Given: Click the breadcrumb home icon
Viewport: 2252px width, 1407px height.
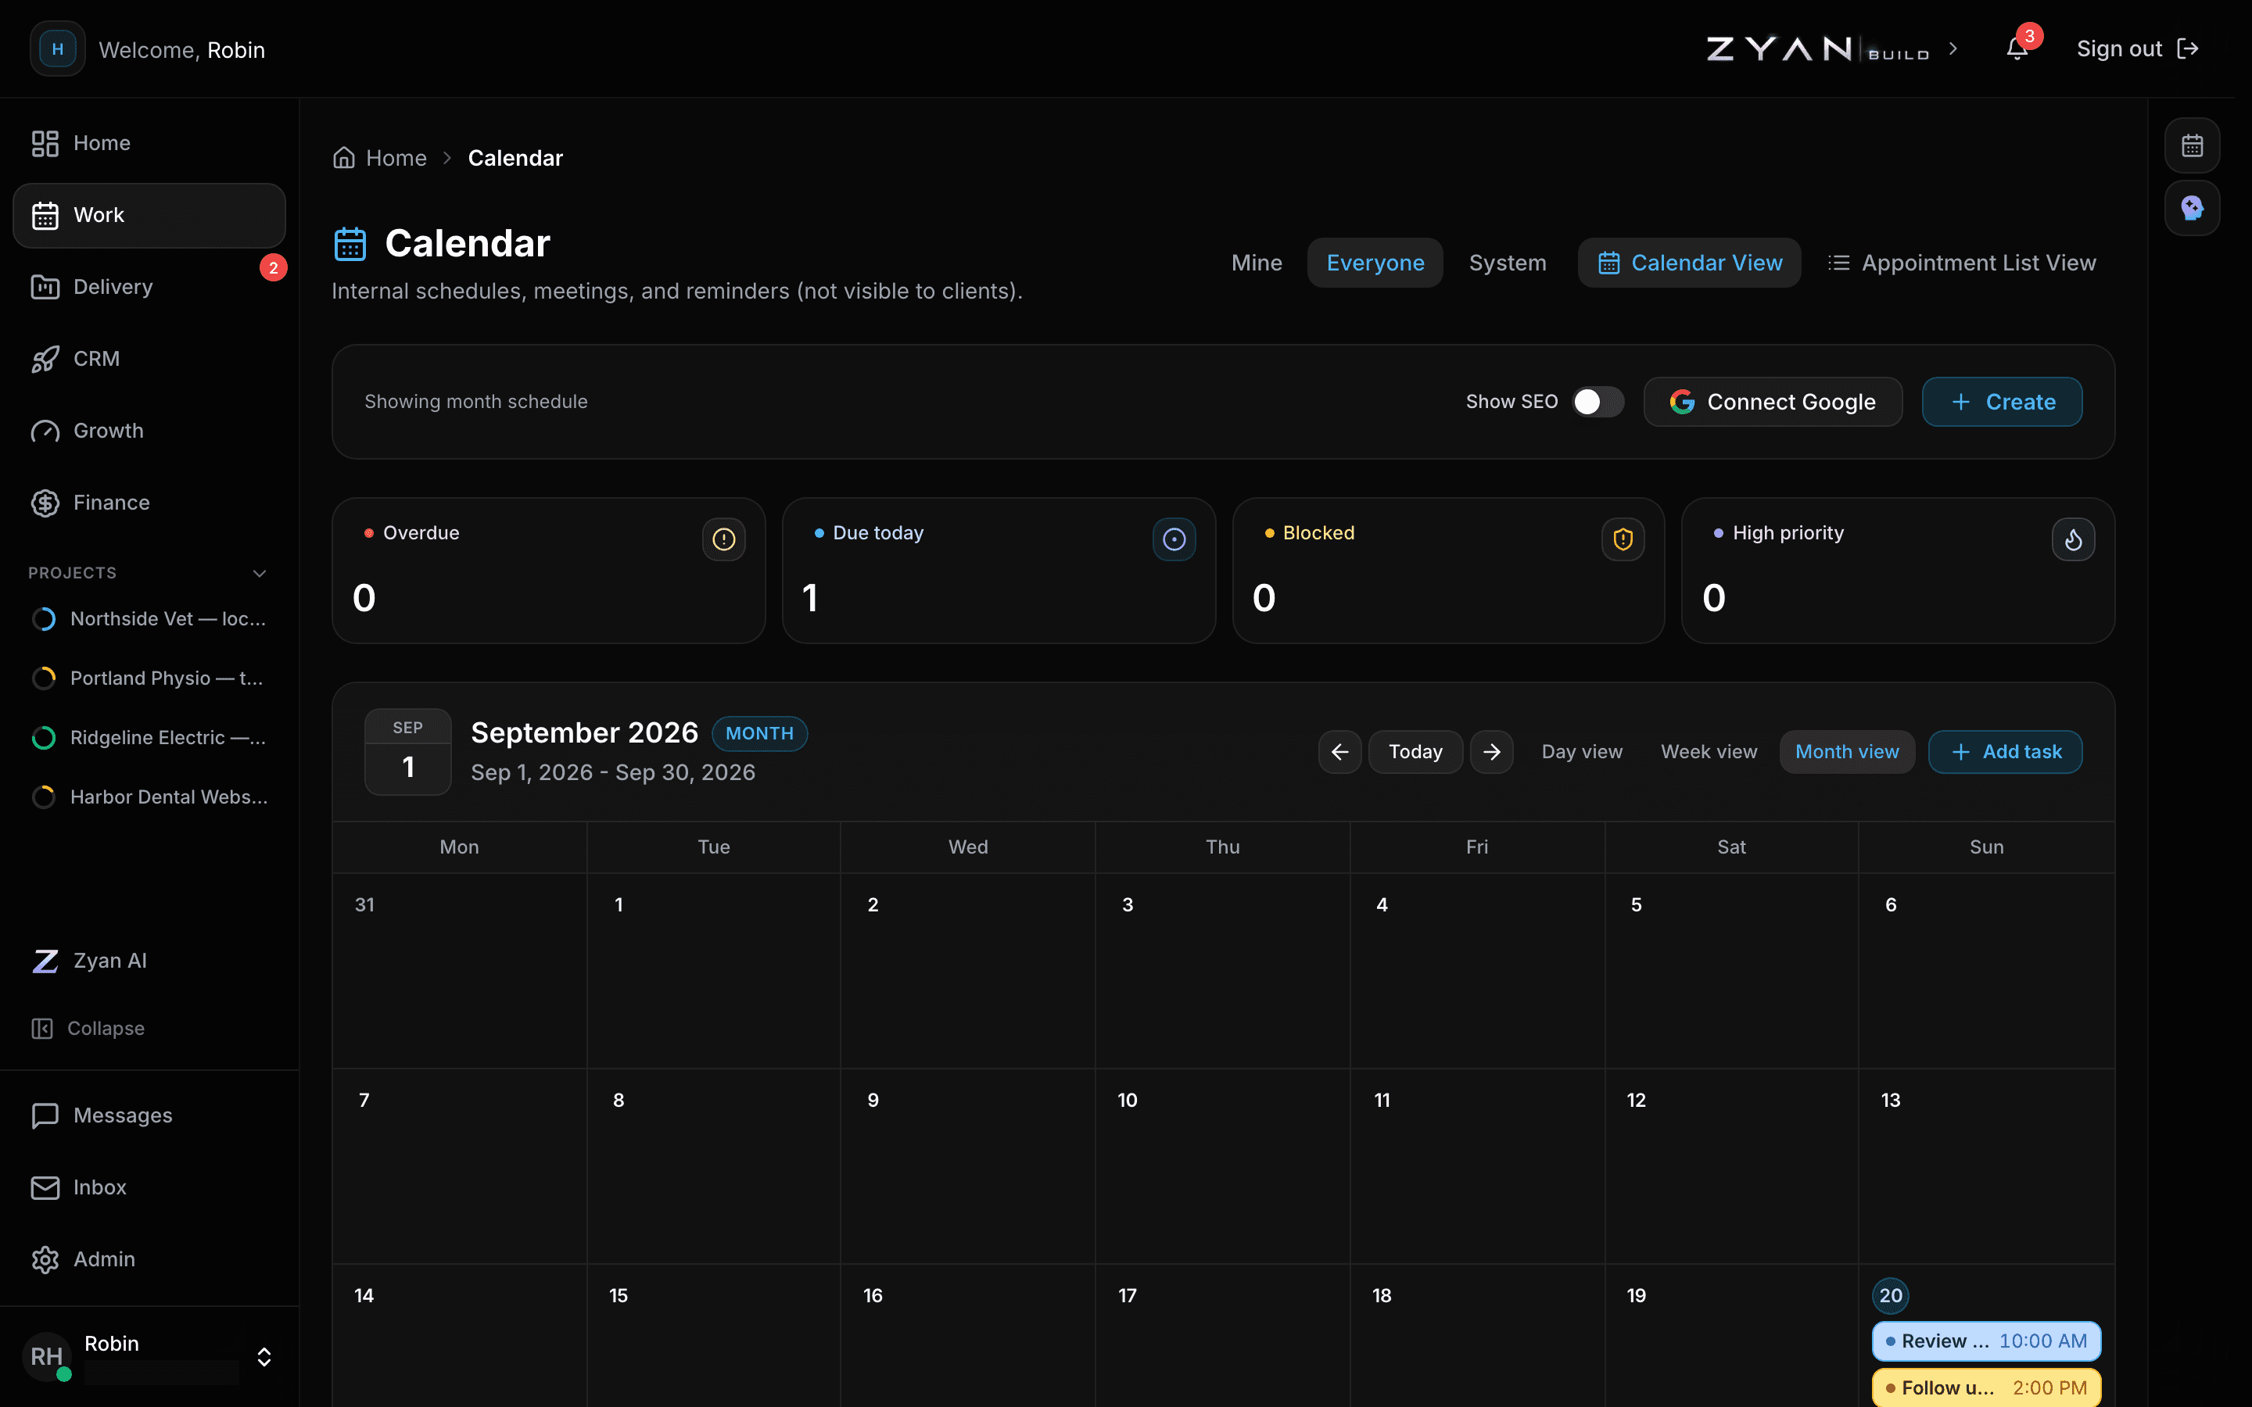Looking at the screenshot, I should pyautogui.click(x=344, y=158).
